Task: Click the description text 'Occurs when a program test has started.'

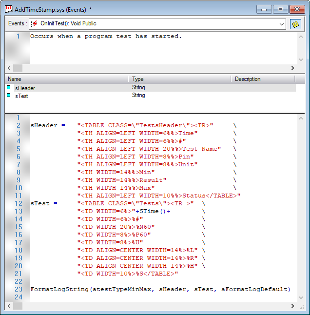Action: point(106,37)
